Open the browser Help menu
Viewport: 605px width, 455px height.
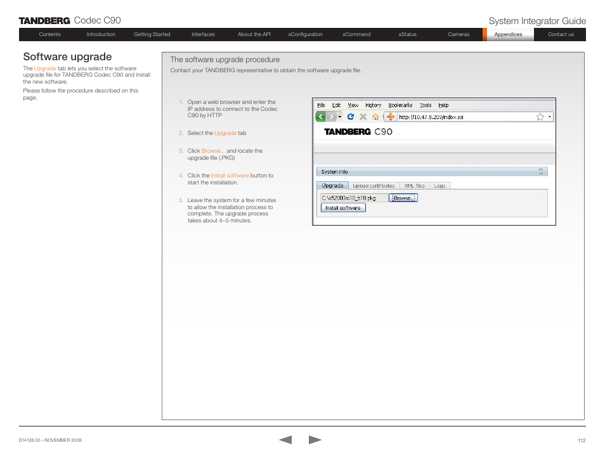(443, 105)
